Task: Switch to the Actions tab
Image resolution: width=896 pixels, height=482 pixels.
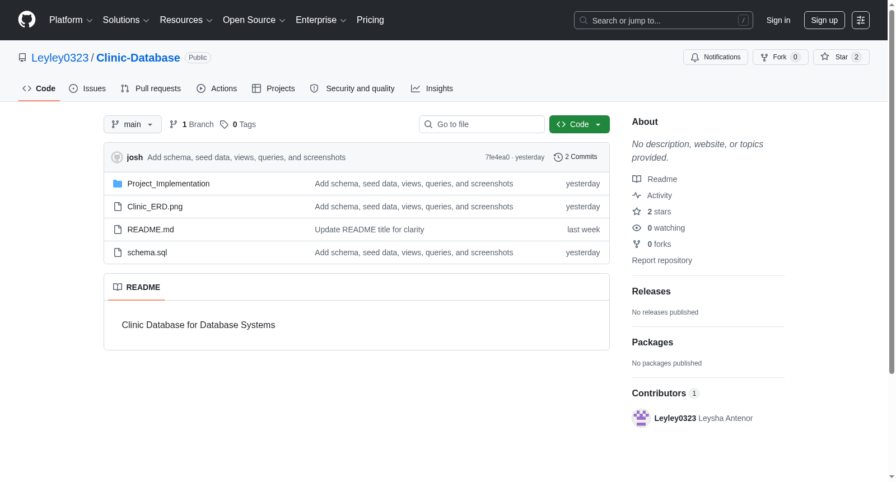Action: [217, 88]
